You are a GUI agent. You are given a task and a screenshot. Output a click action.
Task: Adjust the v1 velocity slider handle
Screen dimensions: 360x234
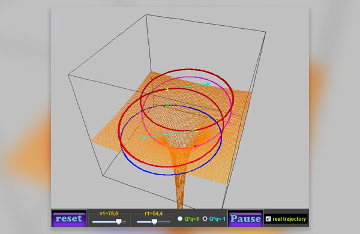119,221
